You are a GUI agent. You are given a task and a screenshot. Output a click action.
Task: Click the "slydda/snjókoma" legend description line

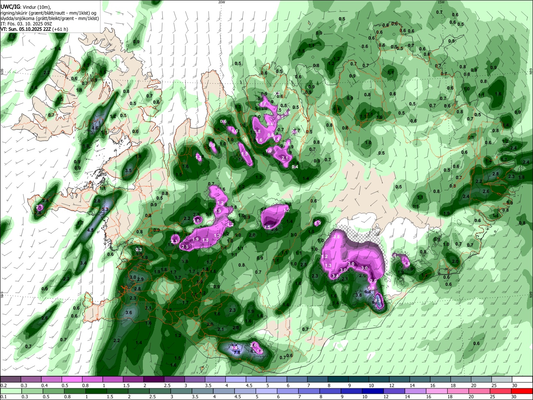tap(50, 18)
